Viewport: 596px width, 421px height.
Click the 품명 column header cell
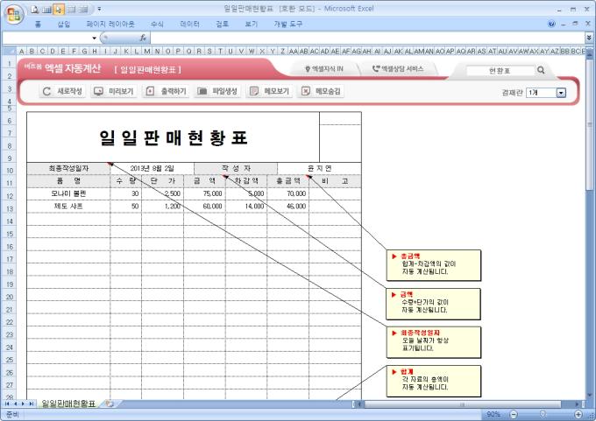point(68,181)
